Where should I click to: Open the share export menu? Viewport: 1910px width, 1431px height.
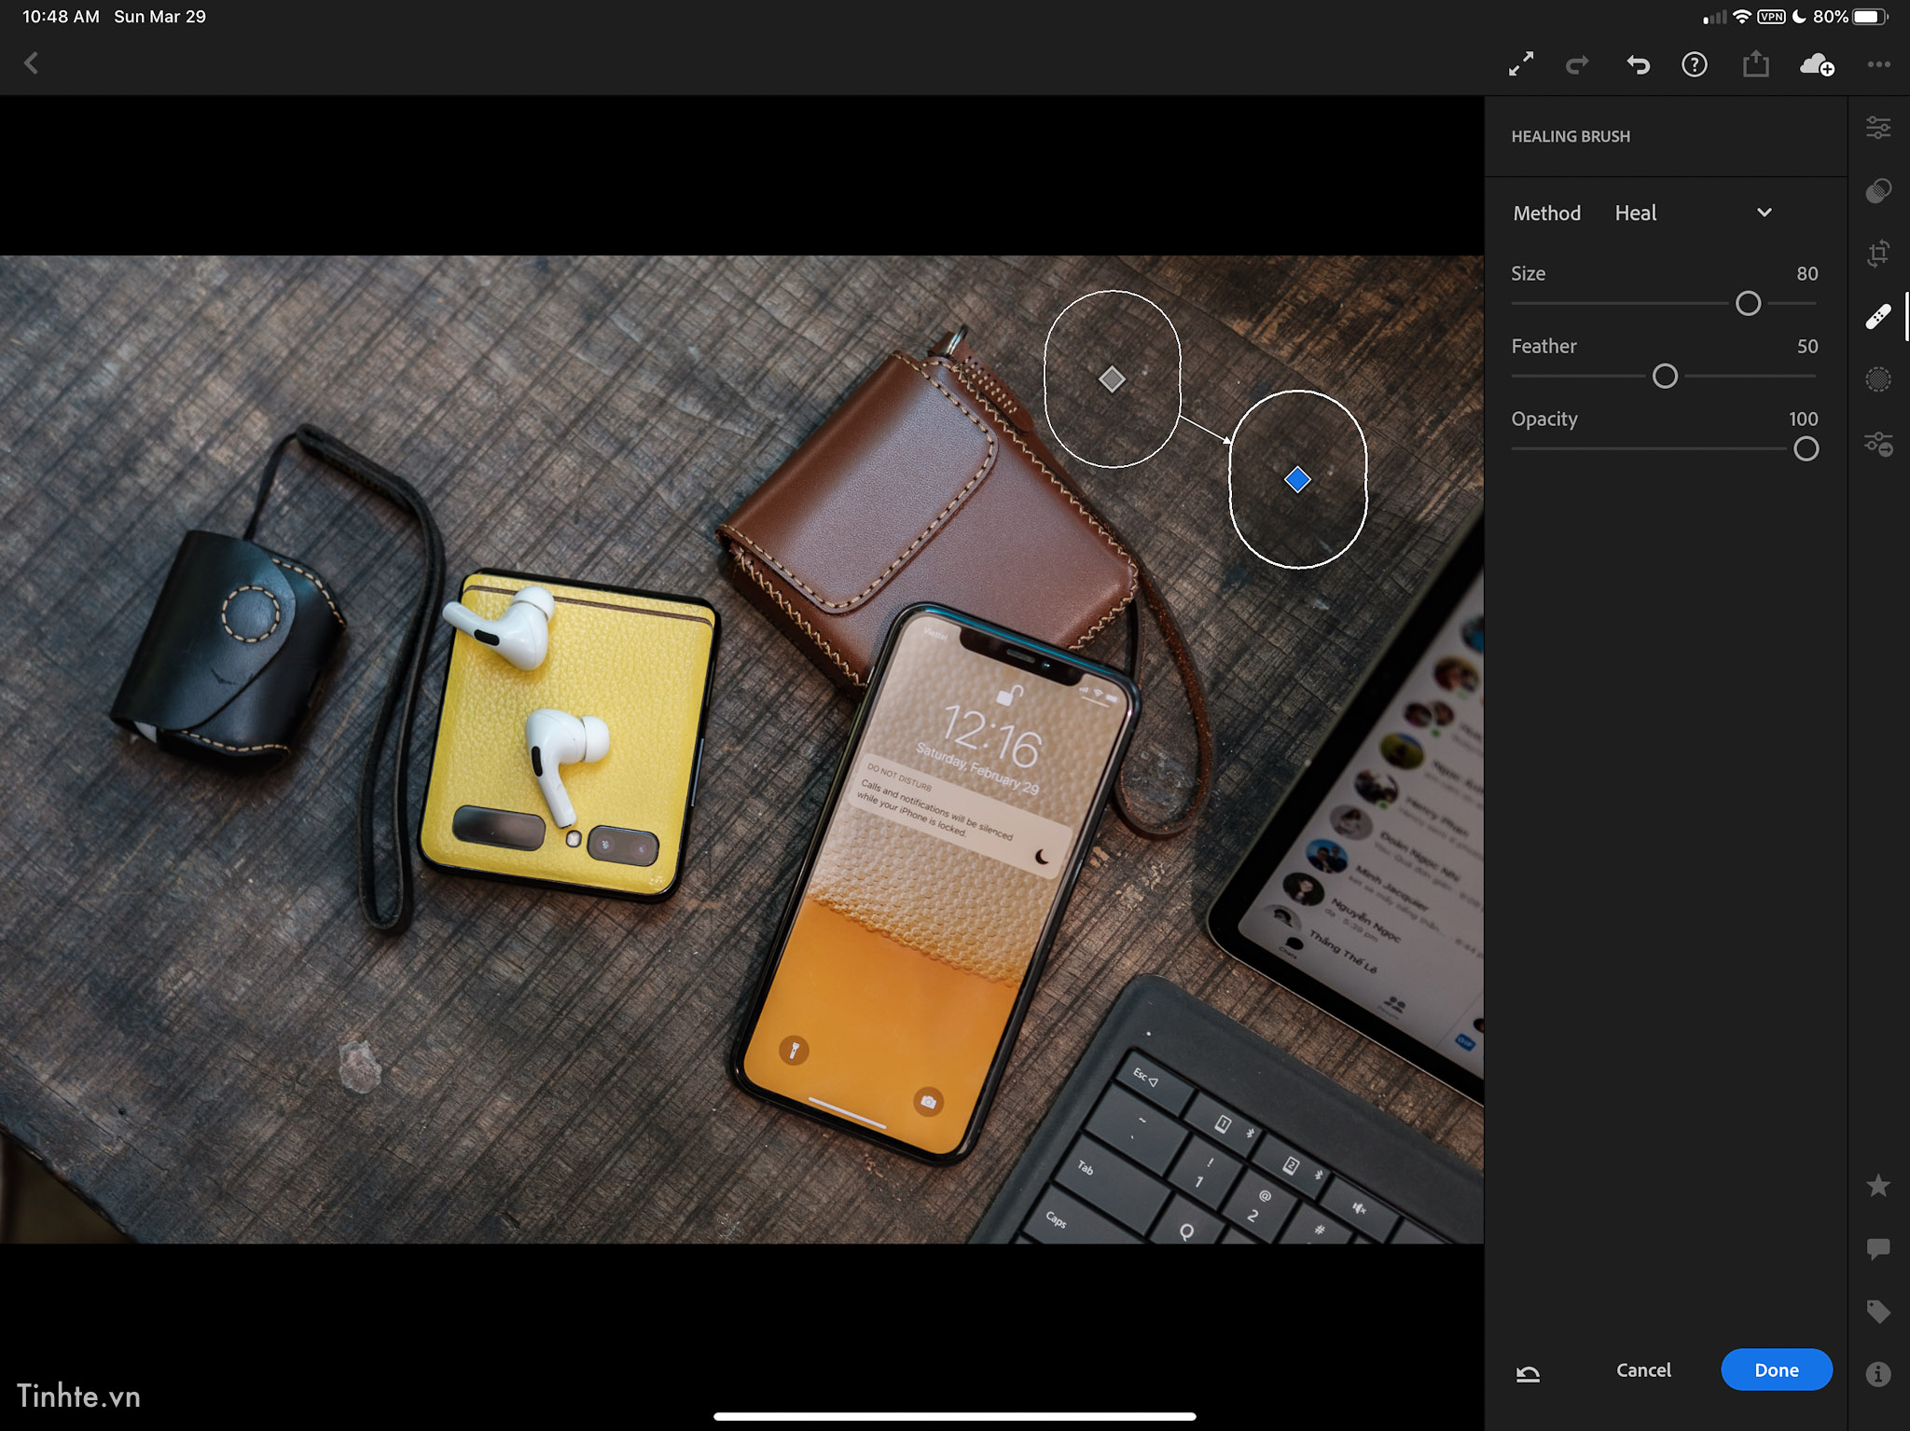(1755, 63)
